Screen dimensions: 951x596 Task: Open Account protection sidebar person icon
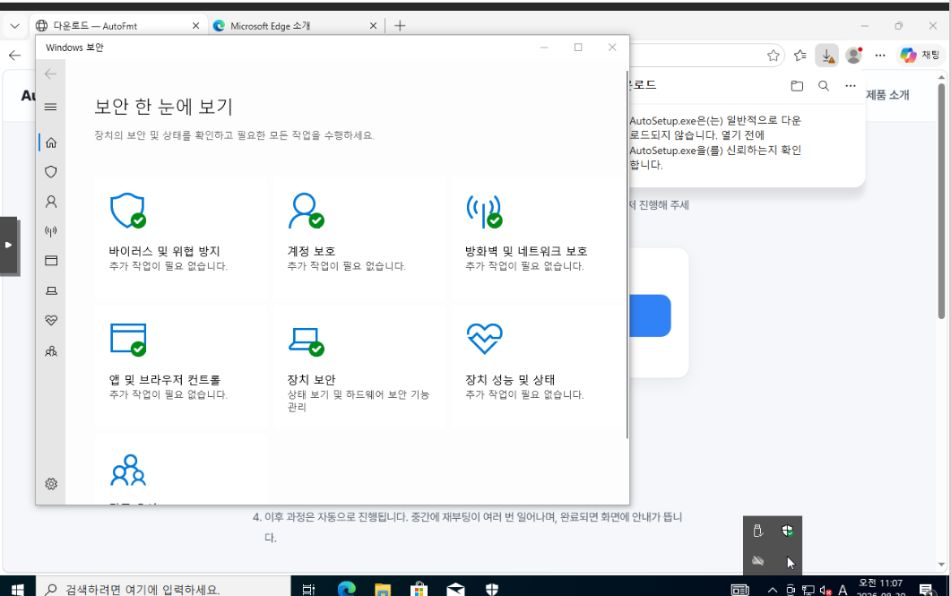51,202
